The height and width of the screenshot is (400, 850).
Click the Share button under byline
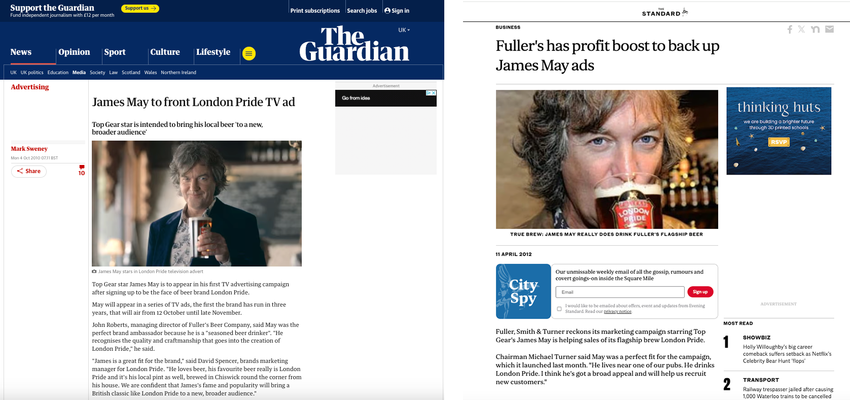tap(29, 172)
